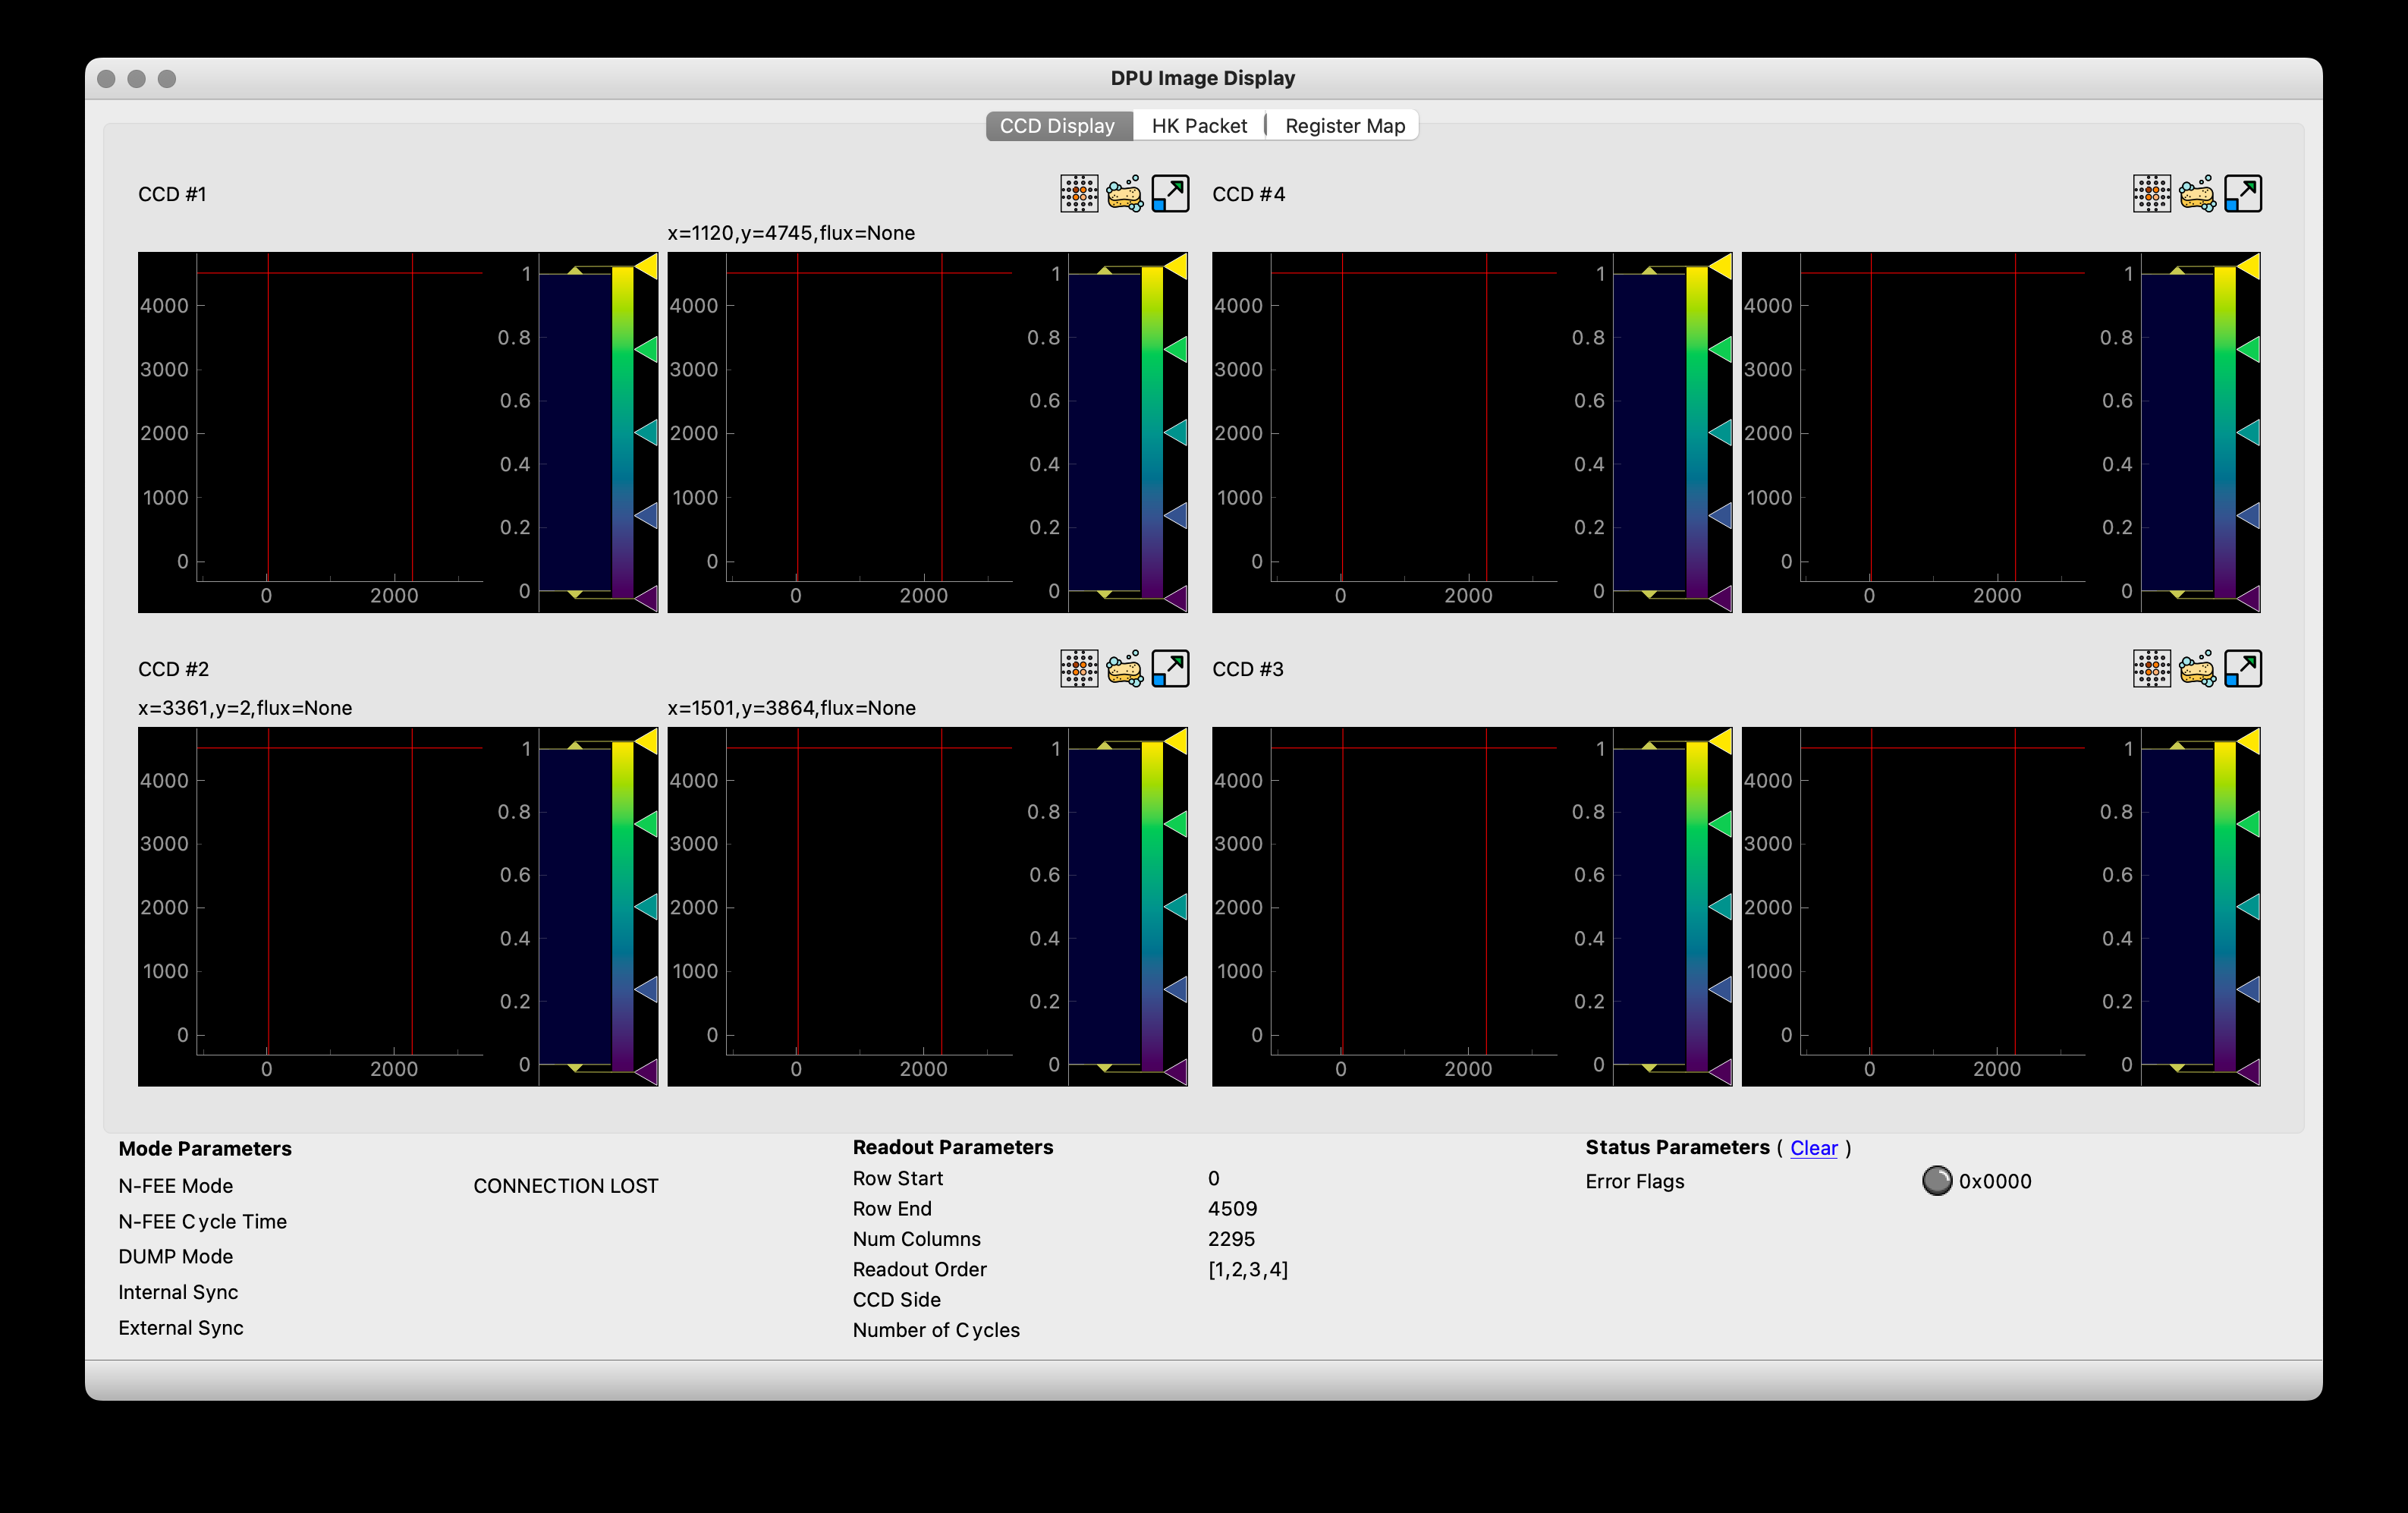Click the CCD #1 expand-arrow icon
This screenshot has height=1513, width=2408.
click(1170, 194)
